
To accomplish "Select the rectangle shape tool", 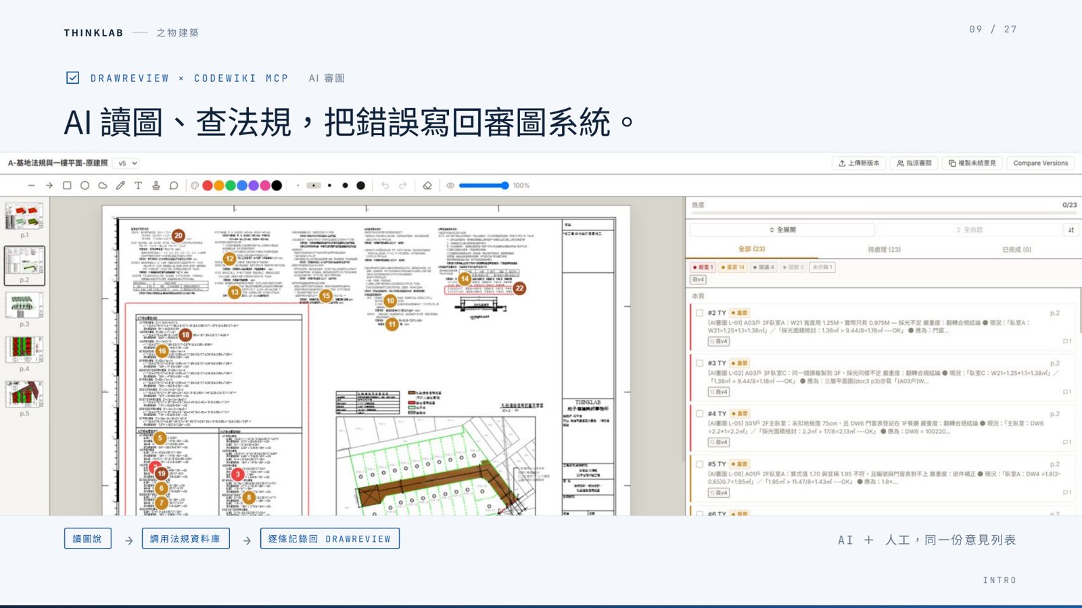I will coord(67,185).
